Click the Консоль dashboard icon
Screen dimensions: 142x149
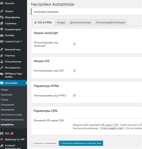(x=2, y=3)
